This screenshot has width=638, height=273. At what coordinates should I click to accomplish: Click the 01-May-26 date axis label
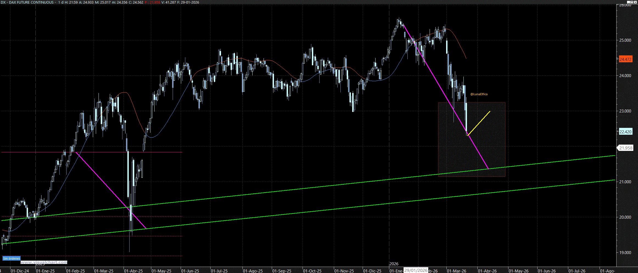519,271
